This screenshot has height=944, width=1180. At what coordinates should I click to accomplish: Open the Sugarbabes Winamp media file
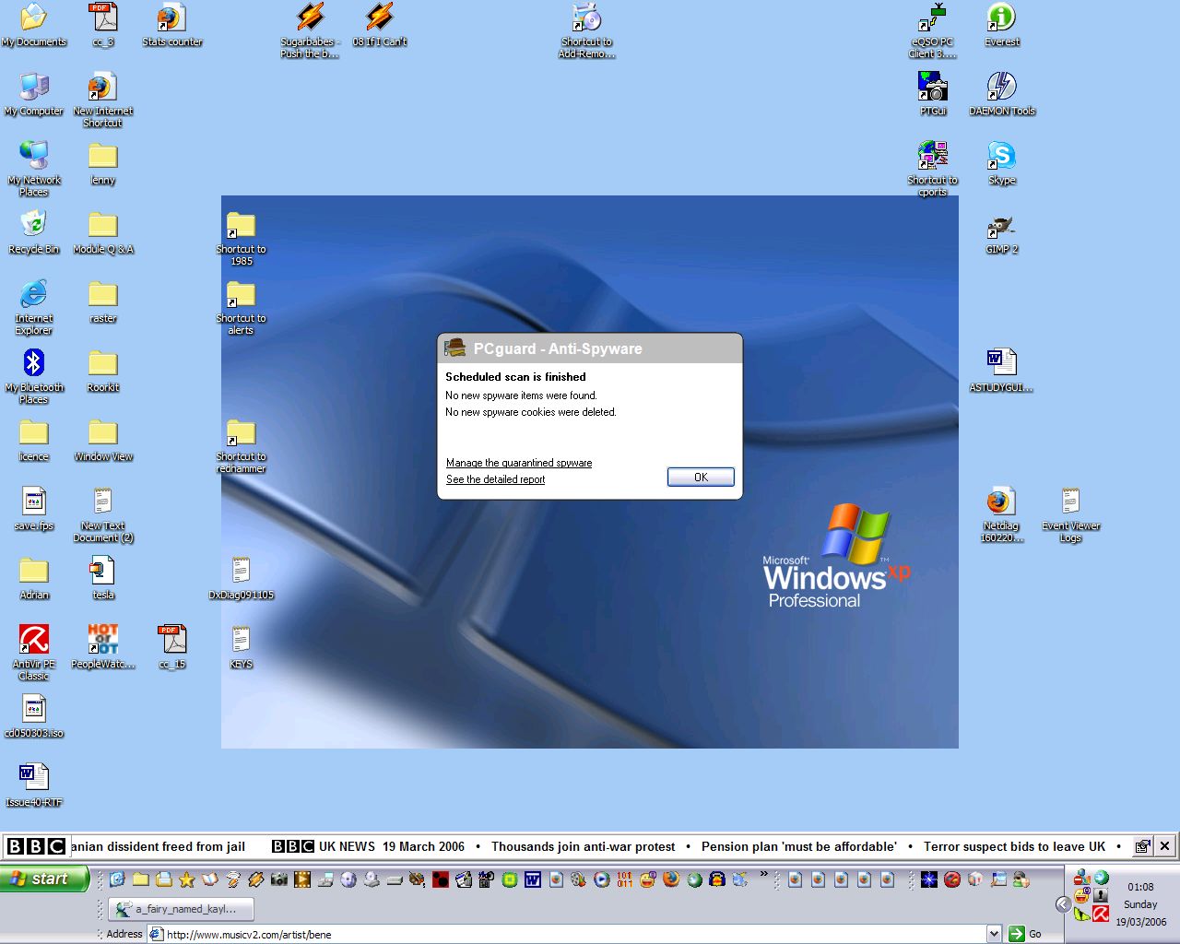(x=310, y=31)
